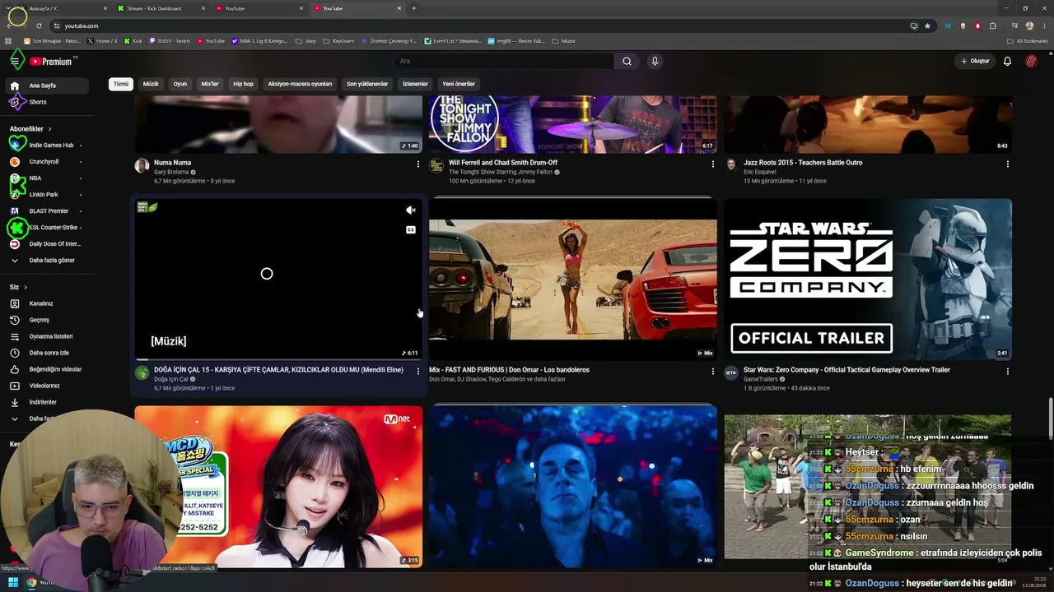
Task: Select the Aksiyon-macera oyunları chip
Action: coord(300,84)
